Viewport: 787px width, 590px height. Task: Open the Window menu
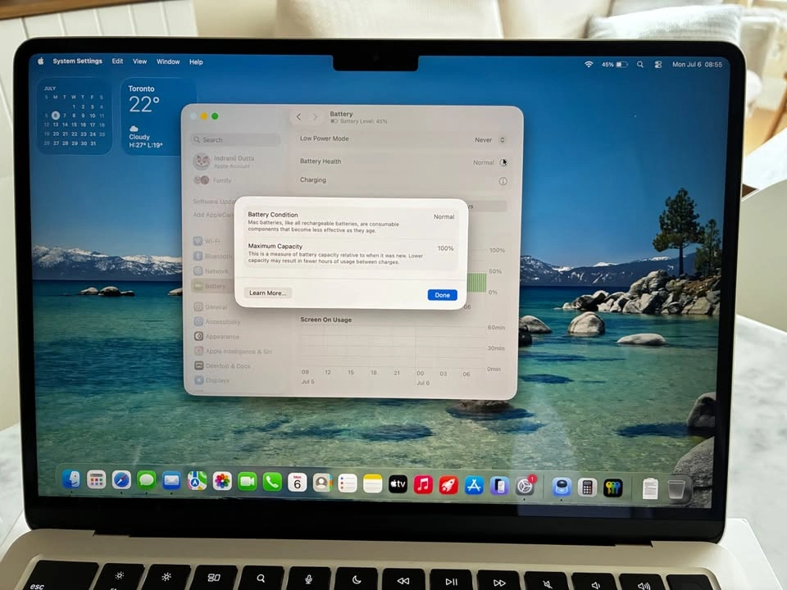pos(168,61)
